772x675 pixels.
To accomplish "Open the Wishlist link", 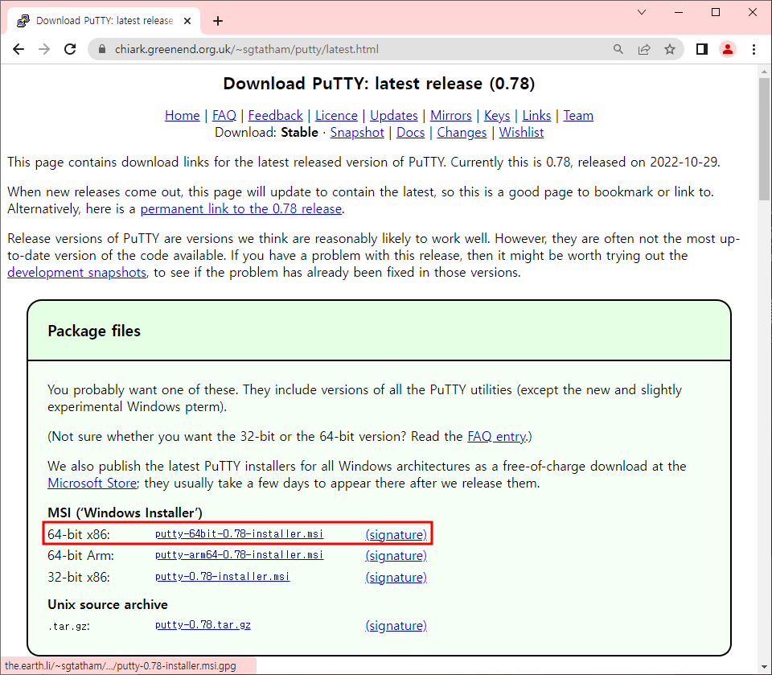I will [x=521, y=133].
